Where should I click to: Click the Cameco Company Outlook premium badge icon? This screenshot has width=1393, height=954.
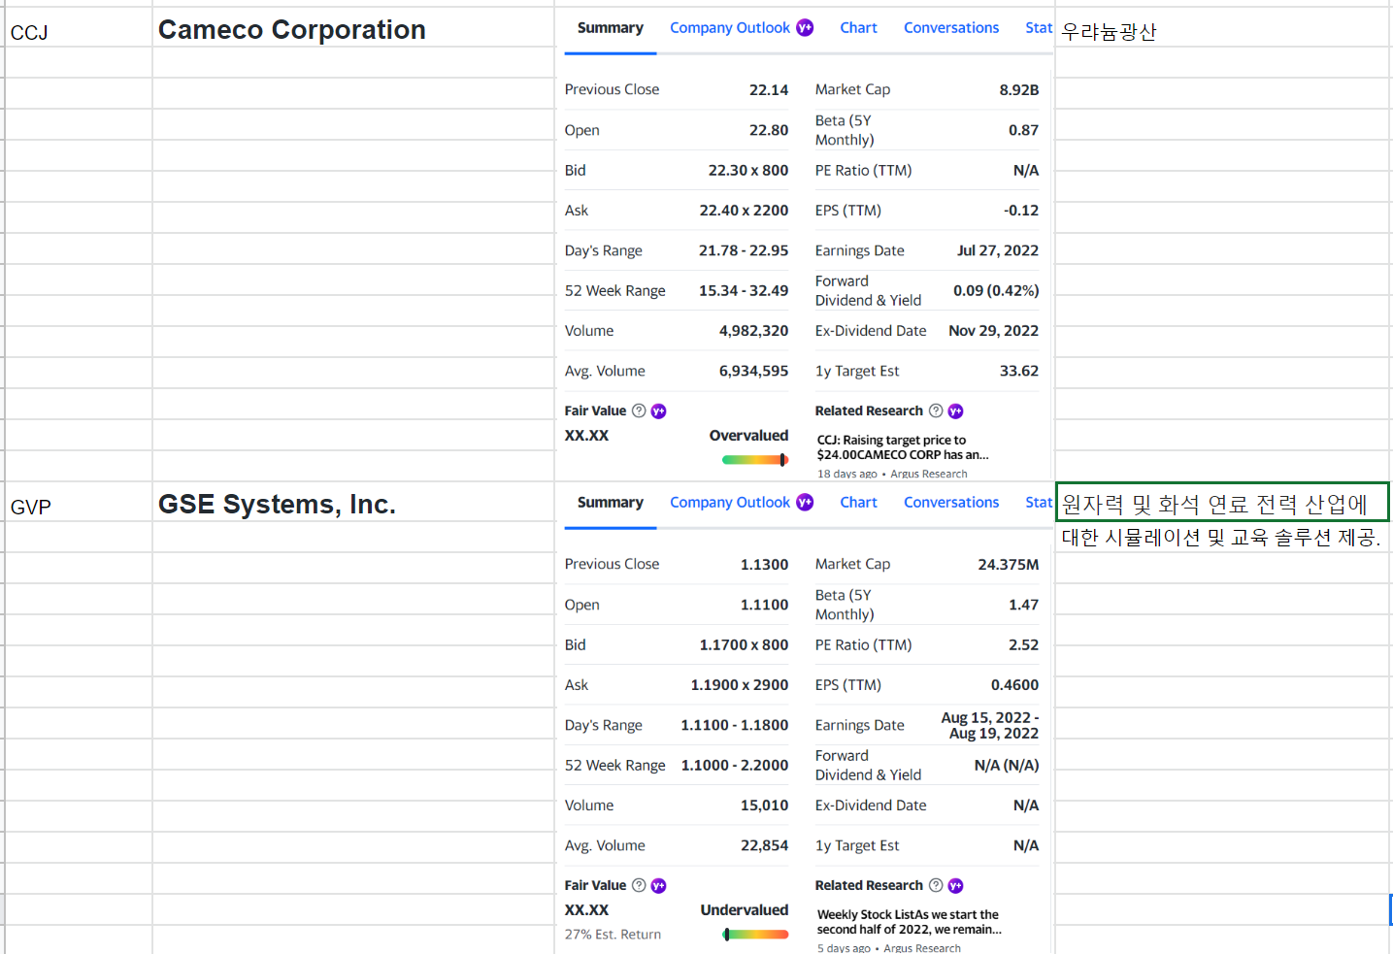pos(805,27)
